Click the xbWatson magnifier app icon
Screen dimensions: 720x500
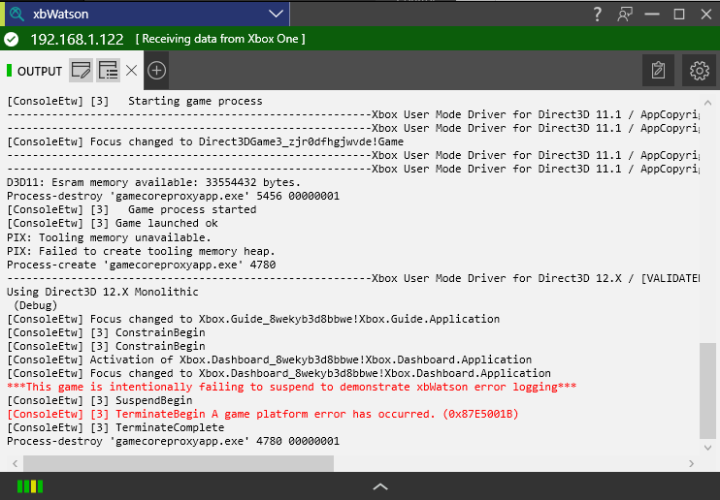coord(16,14)
